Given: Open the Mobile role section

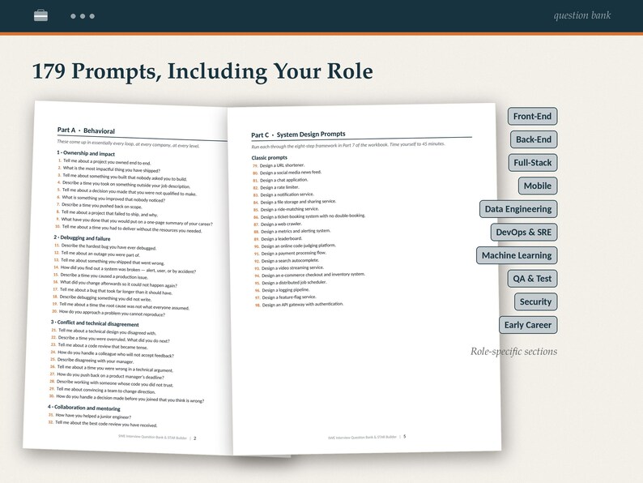Looking at the screenshot, I should (538, 186).
